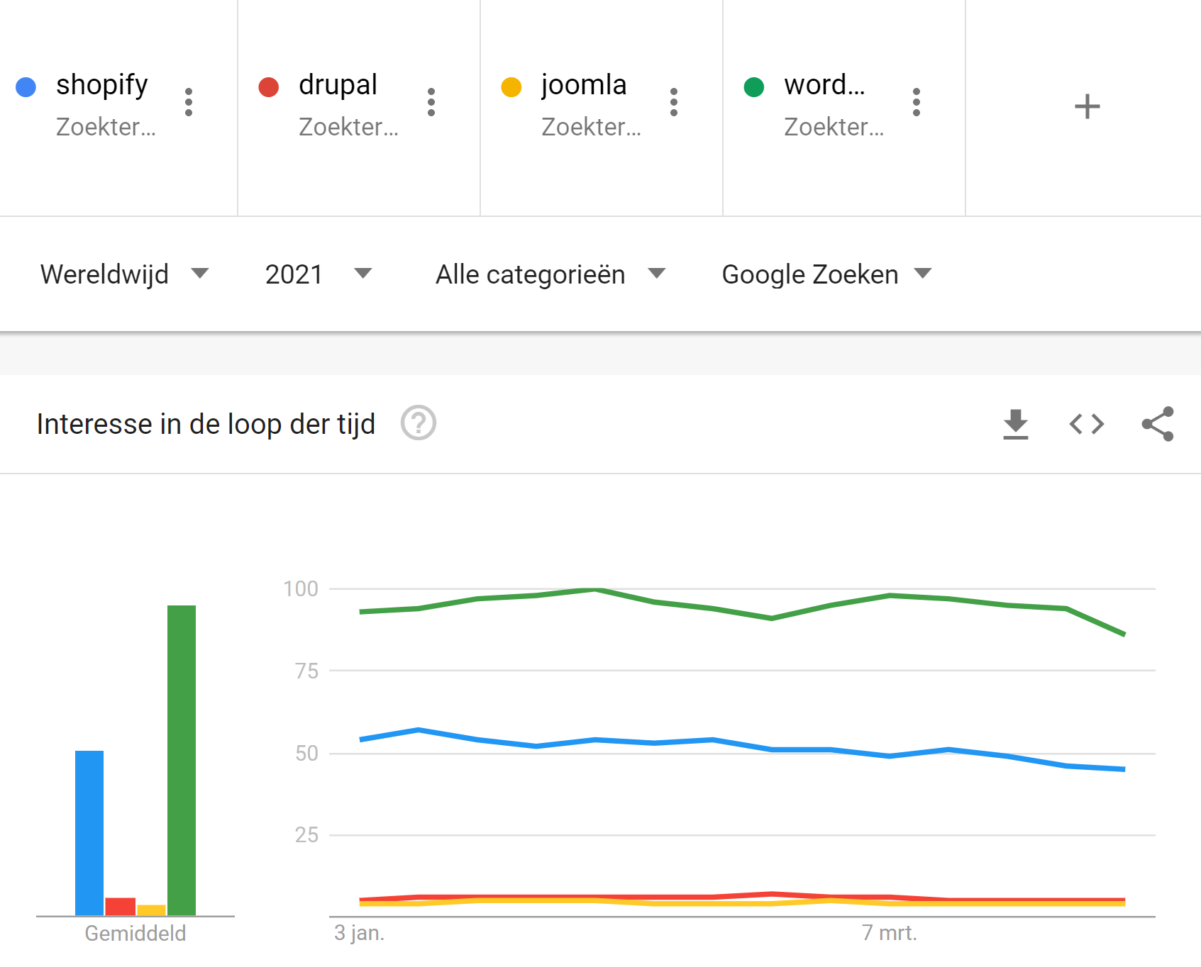Share the interest over time chart

pyautogui.click(x=1158, y=424)
